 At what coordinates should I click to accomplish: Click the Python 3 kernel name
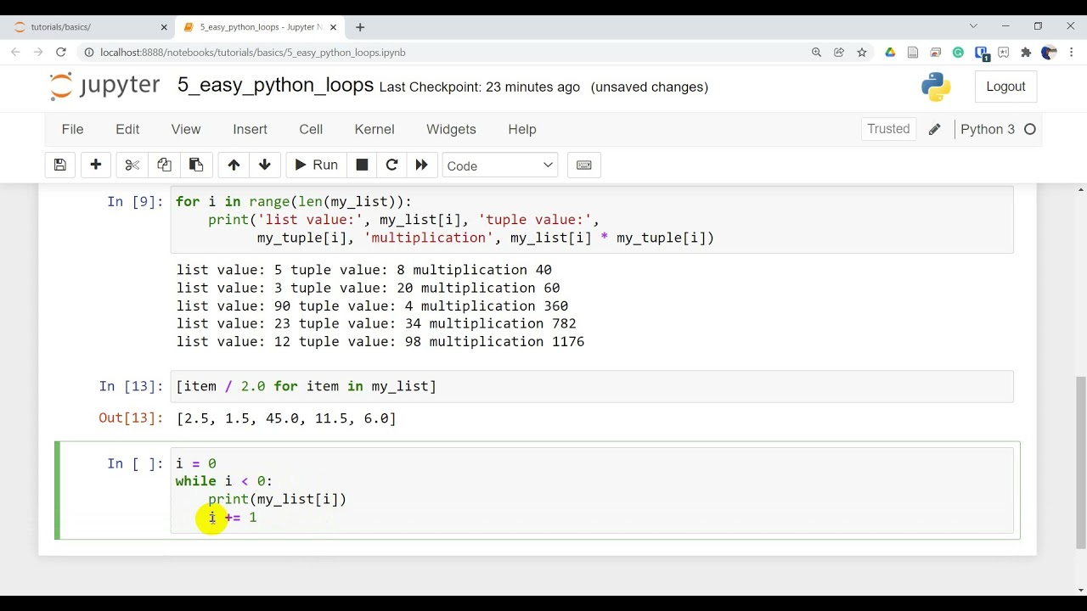[987, 129]
